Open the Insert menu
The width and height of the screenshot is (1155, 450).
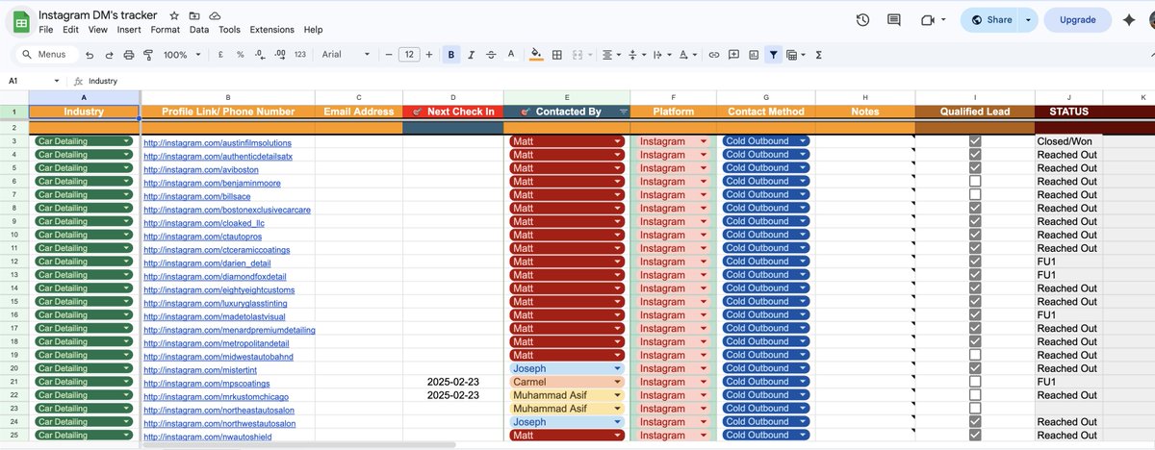129,30
